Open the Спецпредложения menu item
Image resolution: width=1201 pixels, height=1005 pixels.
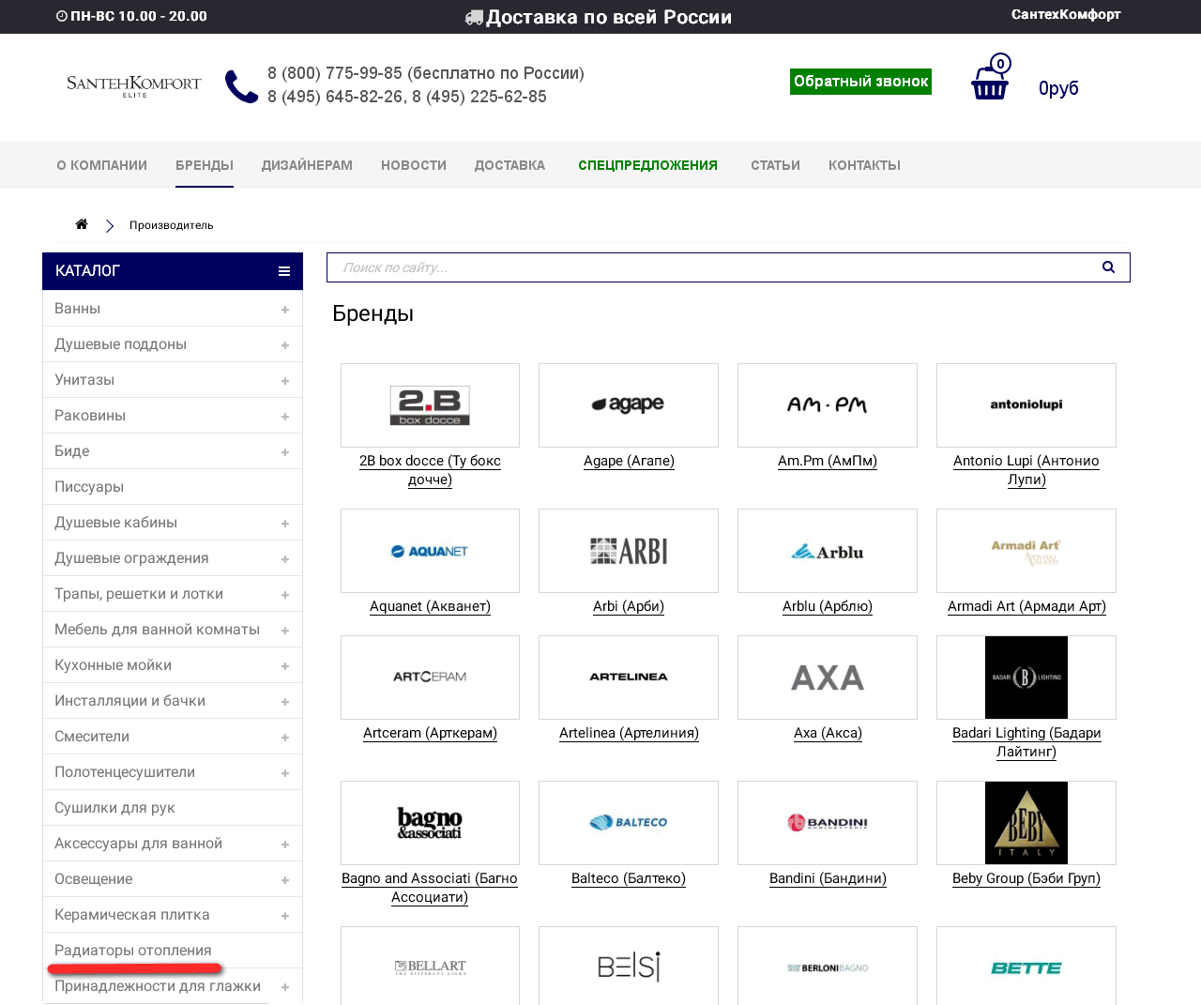point(647,165)
